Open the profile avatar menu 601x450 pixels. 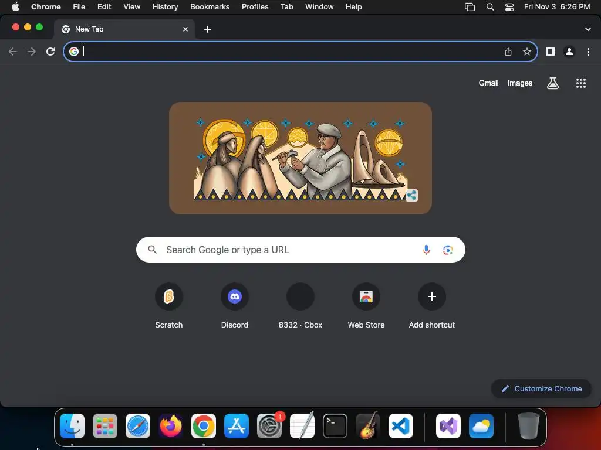coord(569,52)
